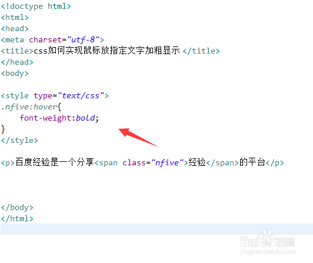Click the opening body tag
This screenshot has height=263, width=313.
point(15,74)
